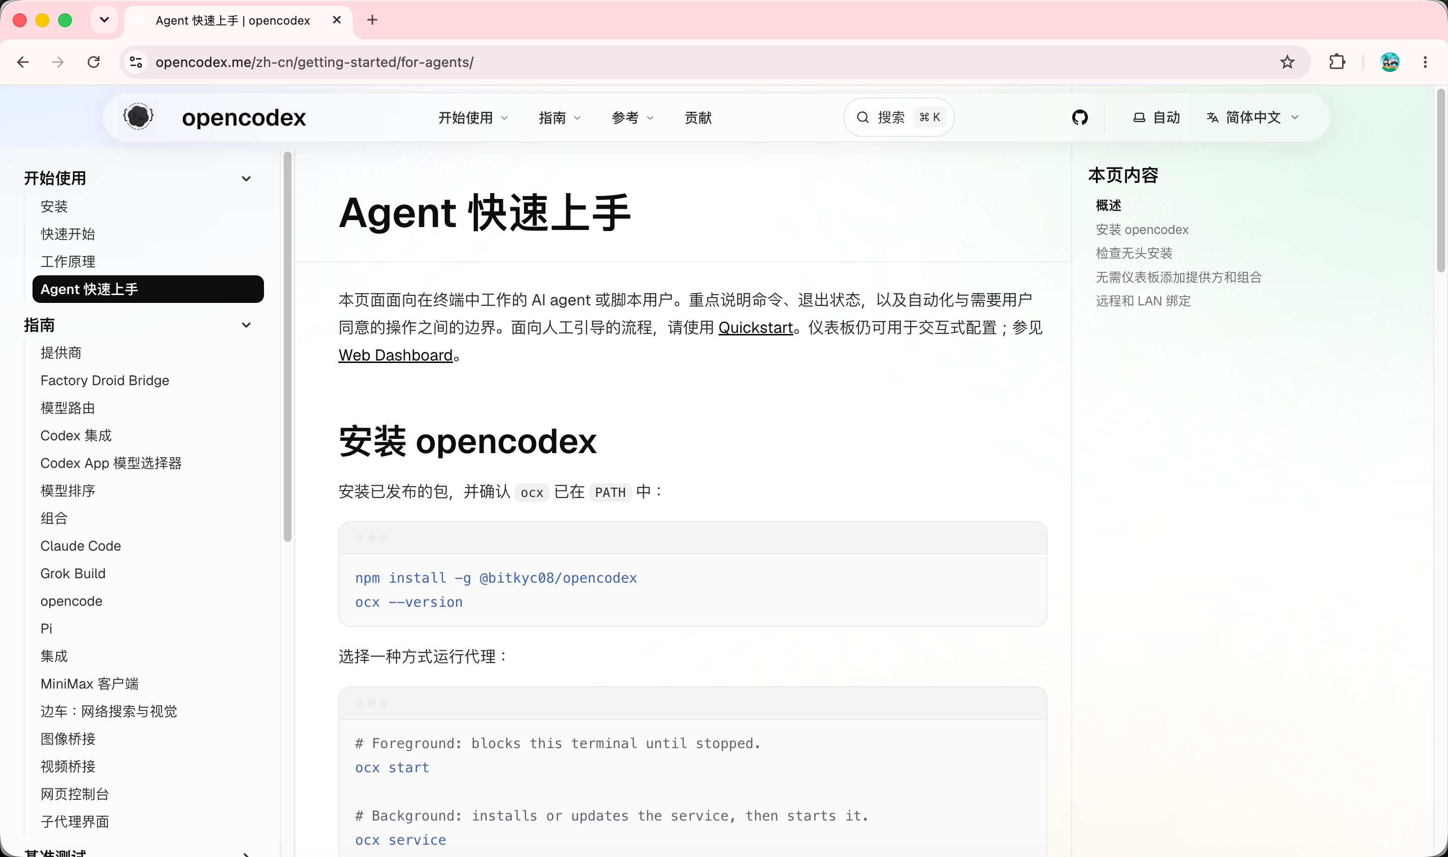Open the 简体中文 language selector

coord(1253,117)
